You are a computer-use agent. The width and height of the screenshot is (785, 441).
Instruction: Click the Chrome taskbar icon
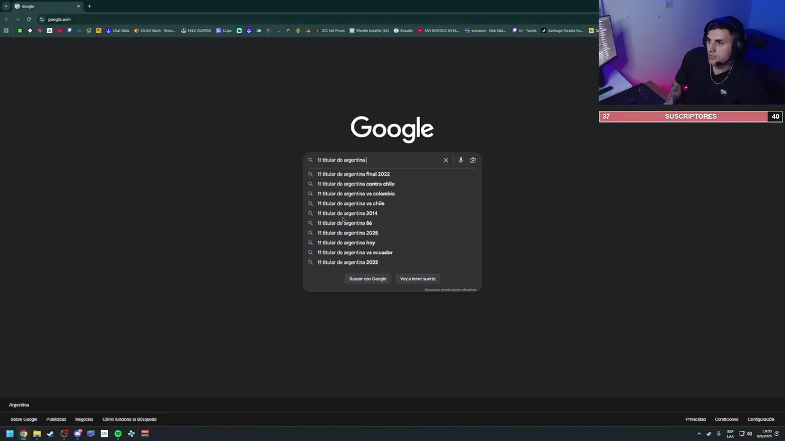[23, 434]
